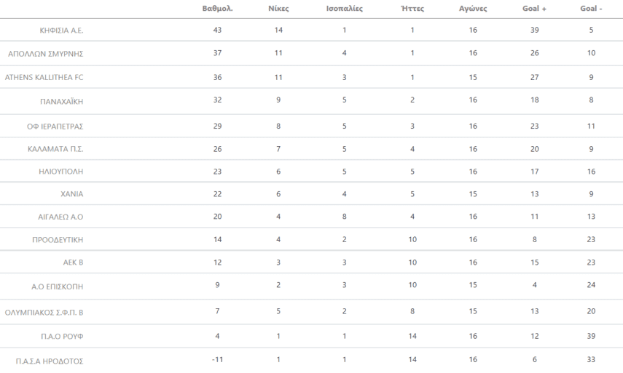Image resolution: width=623 pixels, height=373 pixels.
Task: Open the ΠΑΝΑΧΑΪΚΗ team entry
Action: pyautogui.click(x=62, y=102)
